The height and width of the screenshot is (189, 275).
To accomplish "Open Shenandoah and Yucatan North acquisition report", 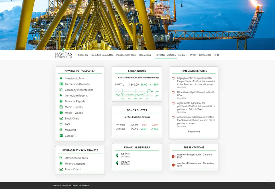I will click(196, 120).
